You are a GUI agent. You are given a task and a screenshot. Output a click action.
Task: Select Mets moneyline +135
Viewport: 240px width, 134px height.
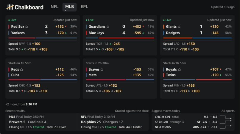point(137,75)
